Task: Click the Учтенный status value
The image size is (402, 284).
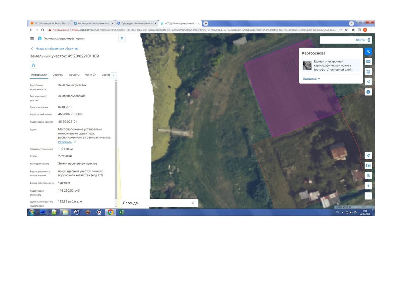Action: (x=65, y=156)
